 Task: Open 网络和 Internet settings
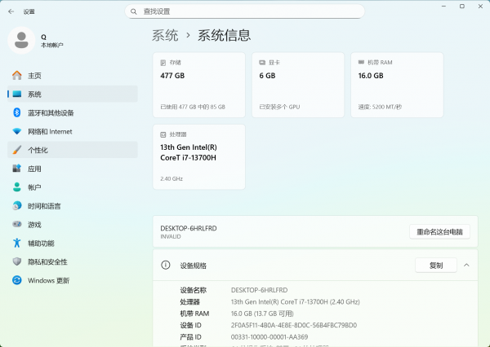[x=73, y=131]
